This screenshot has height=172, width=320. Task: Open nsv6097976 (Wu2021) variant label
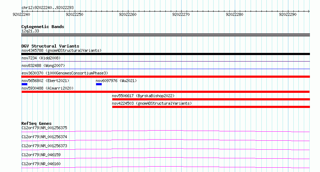click(116, 81)
